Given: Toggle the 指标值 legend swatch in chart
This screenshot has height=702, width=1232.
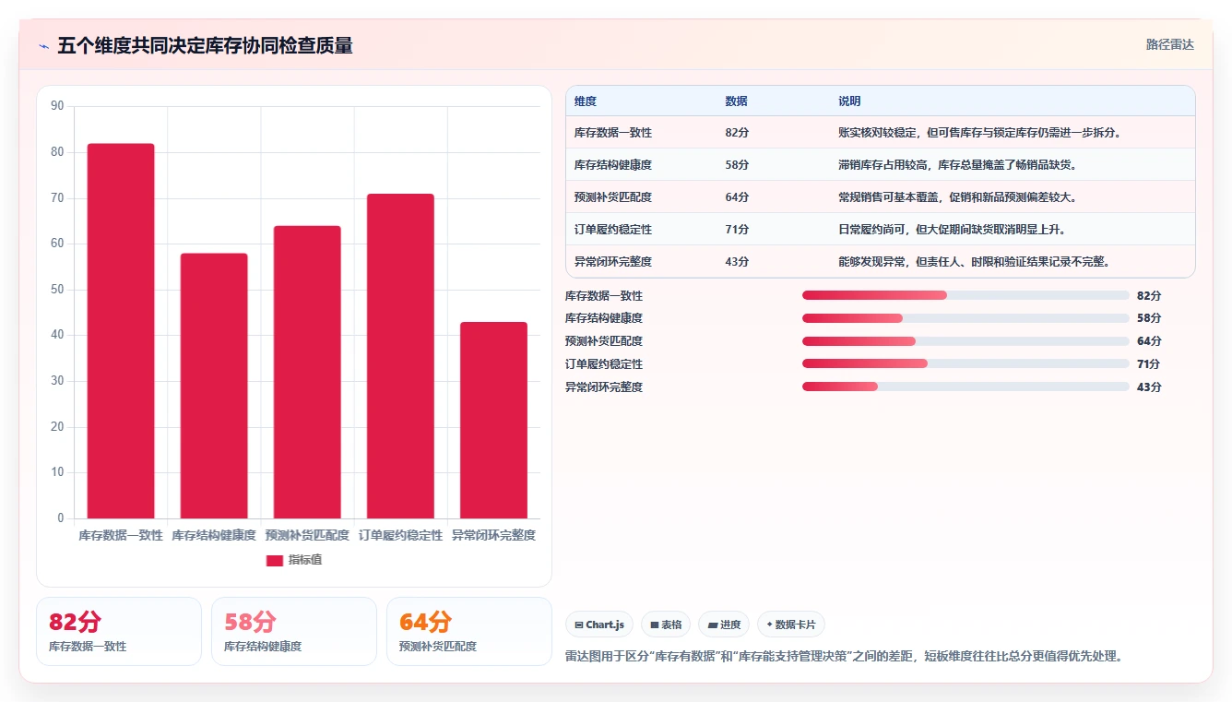Looking at the screenshot, I should [x=275, y=560].
